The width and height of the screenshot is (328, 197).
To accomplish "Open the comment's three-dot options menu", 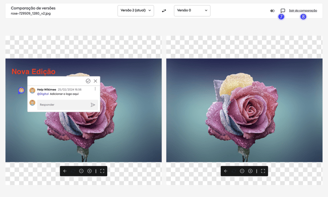I will [95, 89].
